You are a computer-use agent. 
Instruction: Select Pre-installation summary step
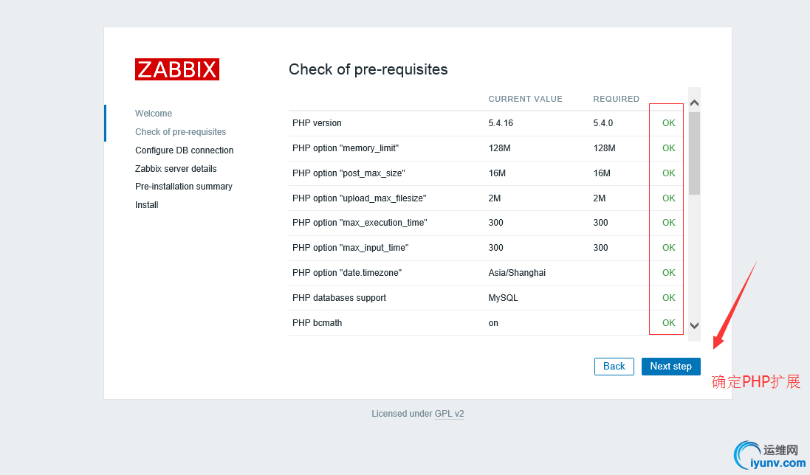[183, 186]
